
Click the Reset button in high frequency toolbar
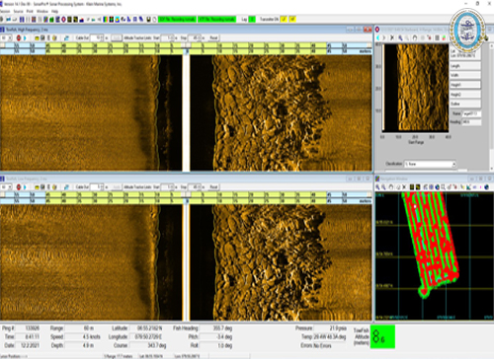pos(213,37)
